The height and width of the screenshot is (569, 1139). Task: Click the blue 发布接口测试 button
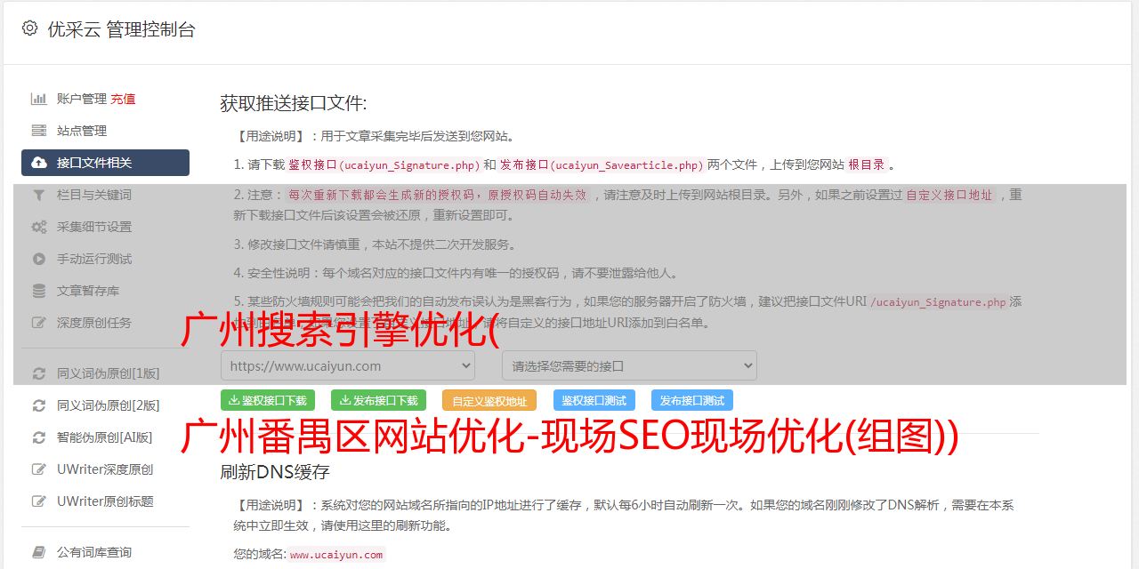click(x=692, y=400)
